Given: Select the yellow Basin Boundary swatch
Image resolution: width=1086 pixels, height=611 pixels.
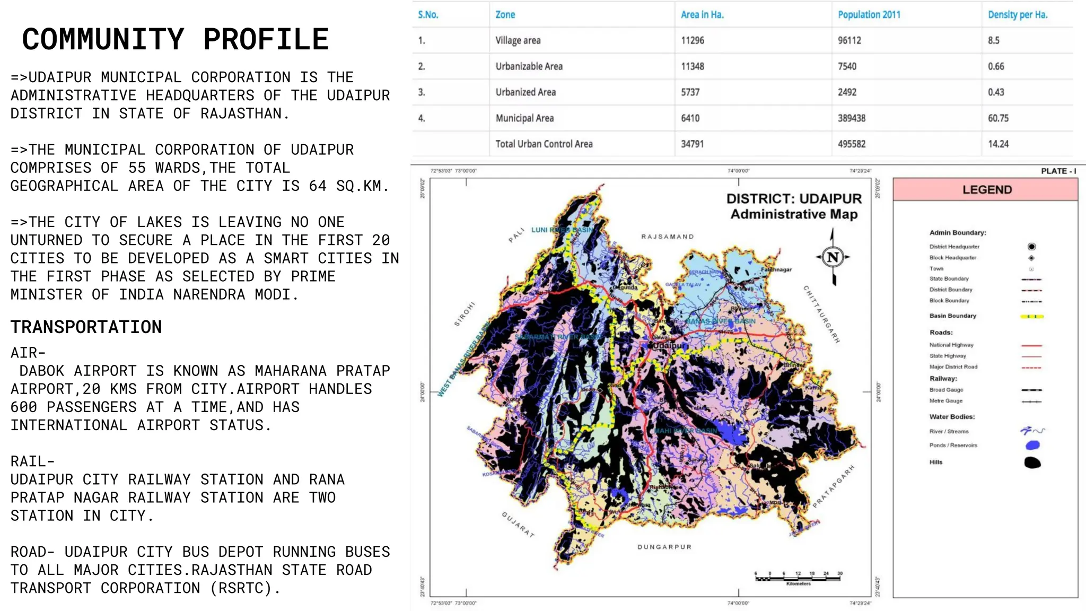Looking at the screenshot, I should click(1032, 317).
